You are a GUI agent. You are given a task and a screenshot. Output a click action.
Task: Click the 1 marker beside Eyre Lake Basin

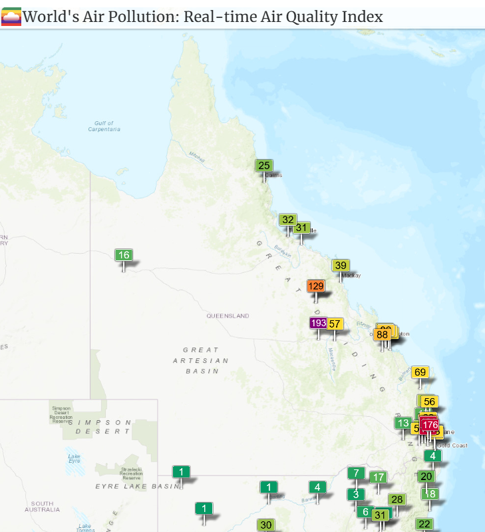point(182,472)
